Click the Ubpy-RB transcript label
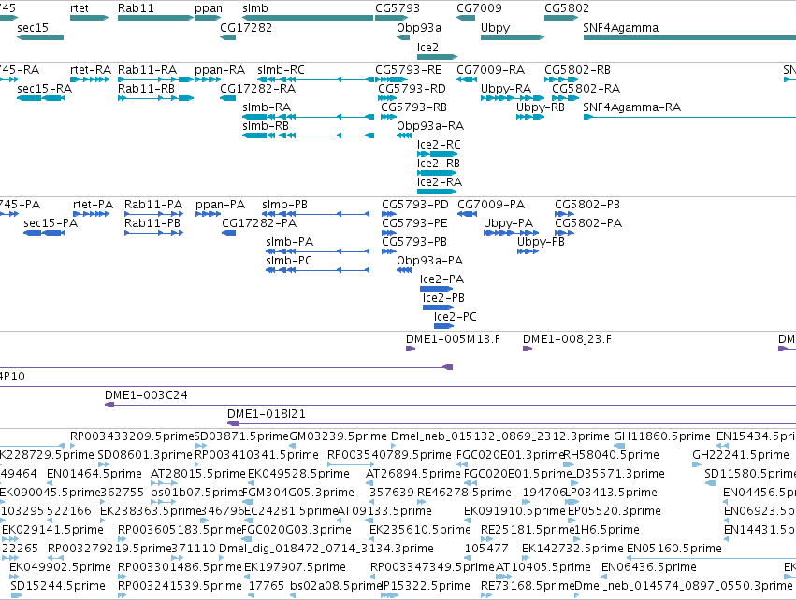796x600 pixels. [540, 107]
